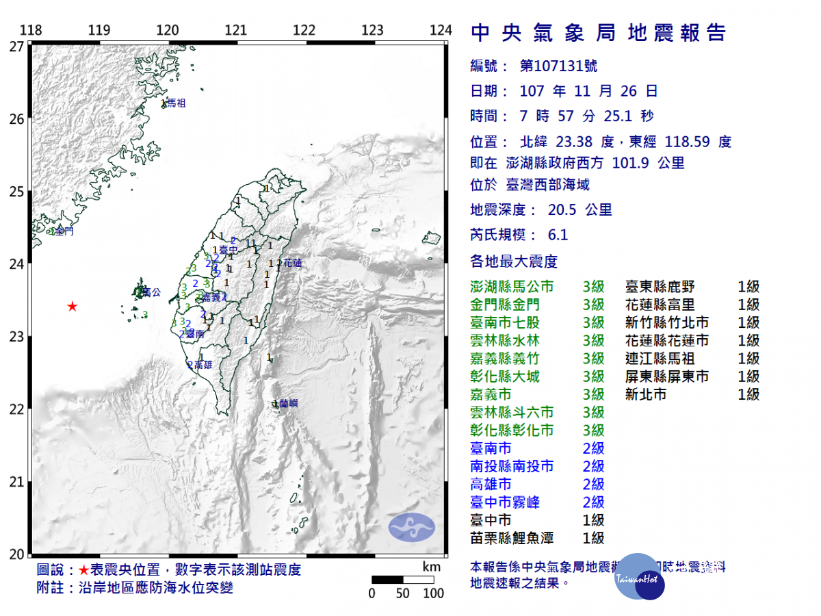Select the 新北市 intensity entry
Screen dimensions: 821x616
645,394
